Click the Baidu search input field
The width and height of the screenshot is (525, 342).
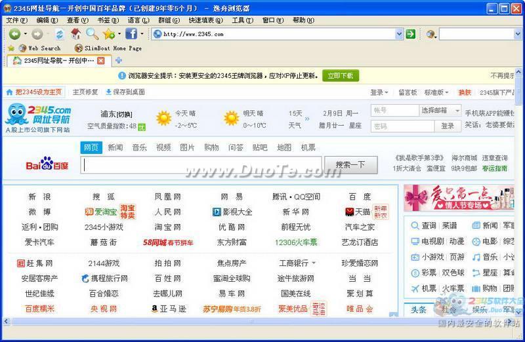click(x=201, y=165)
